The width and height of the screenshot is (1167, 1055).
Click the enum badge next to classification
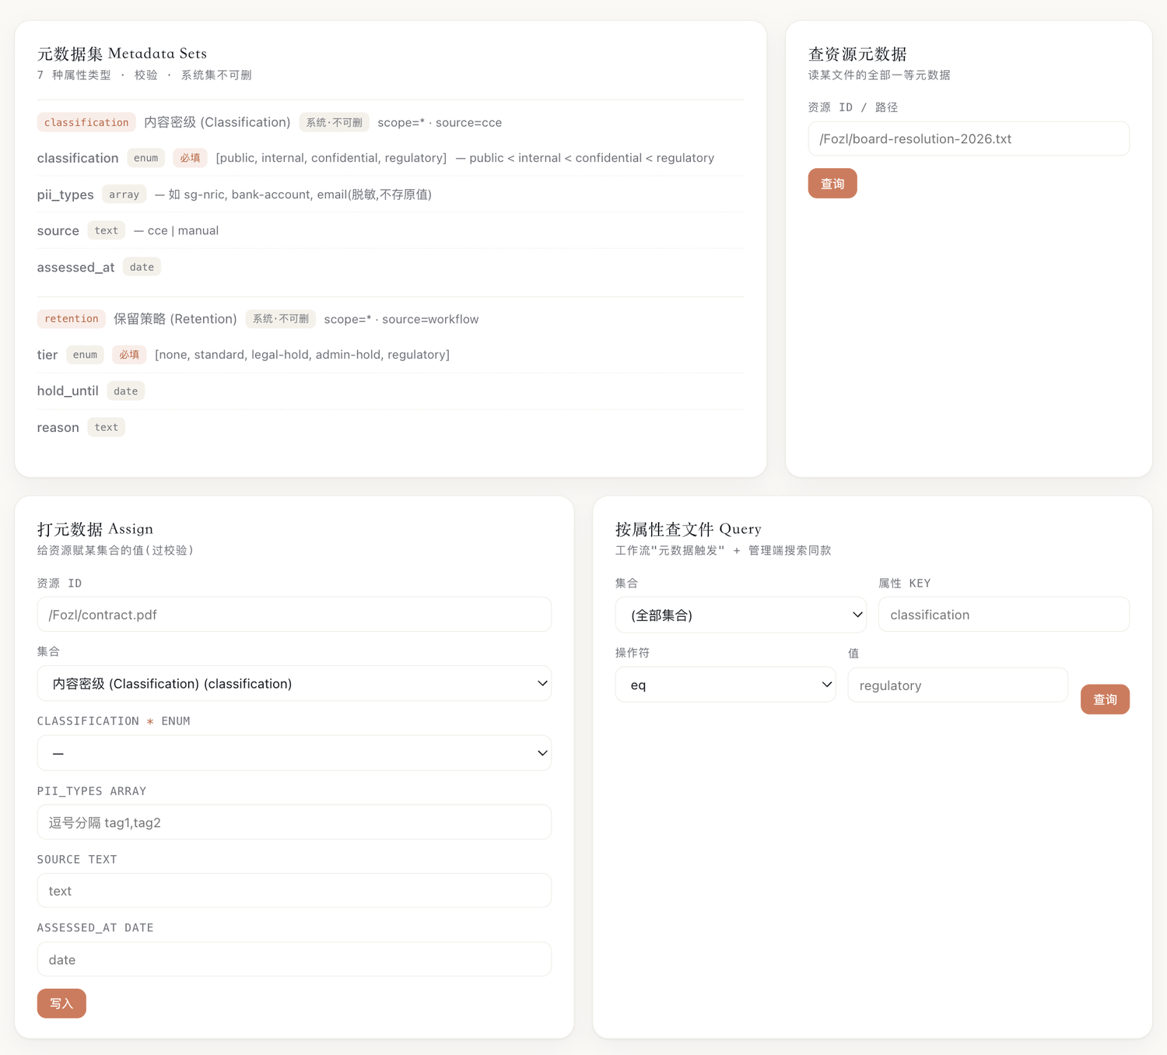coord(145,158)
